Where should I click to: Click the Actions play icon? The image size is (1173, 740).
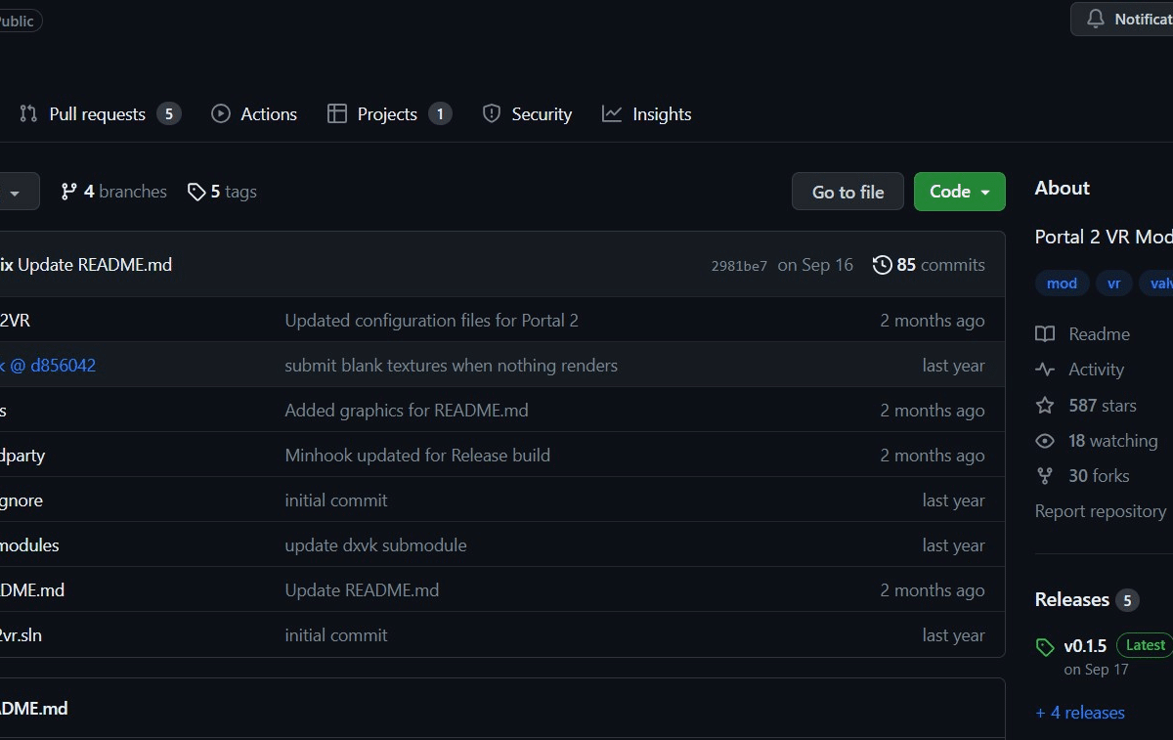pos(221,113)
